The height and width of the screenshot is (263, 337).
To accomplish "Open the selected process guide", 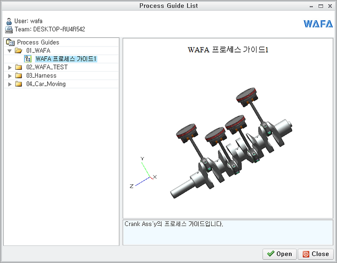I will coord(279,254).
